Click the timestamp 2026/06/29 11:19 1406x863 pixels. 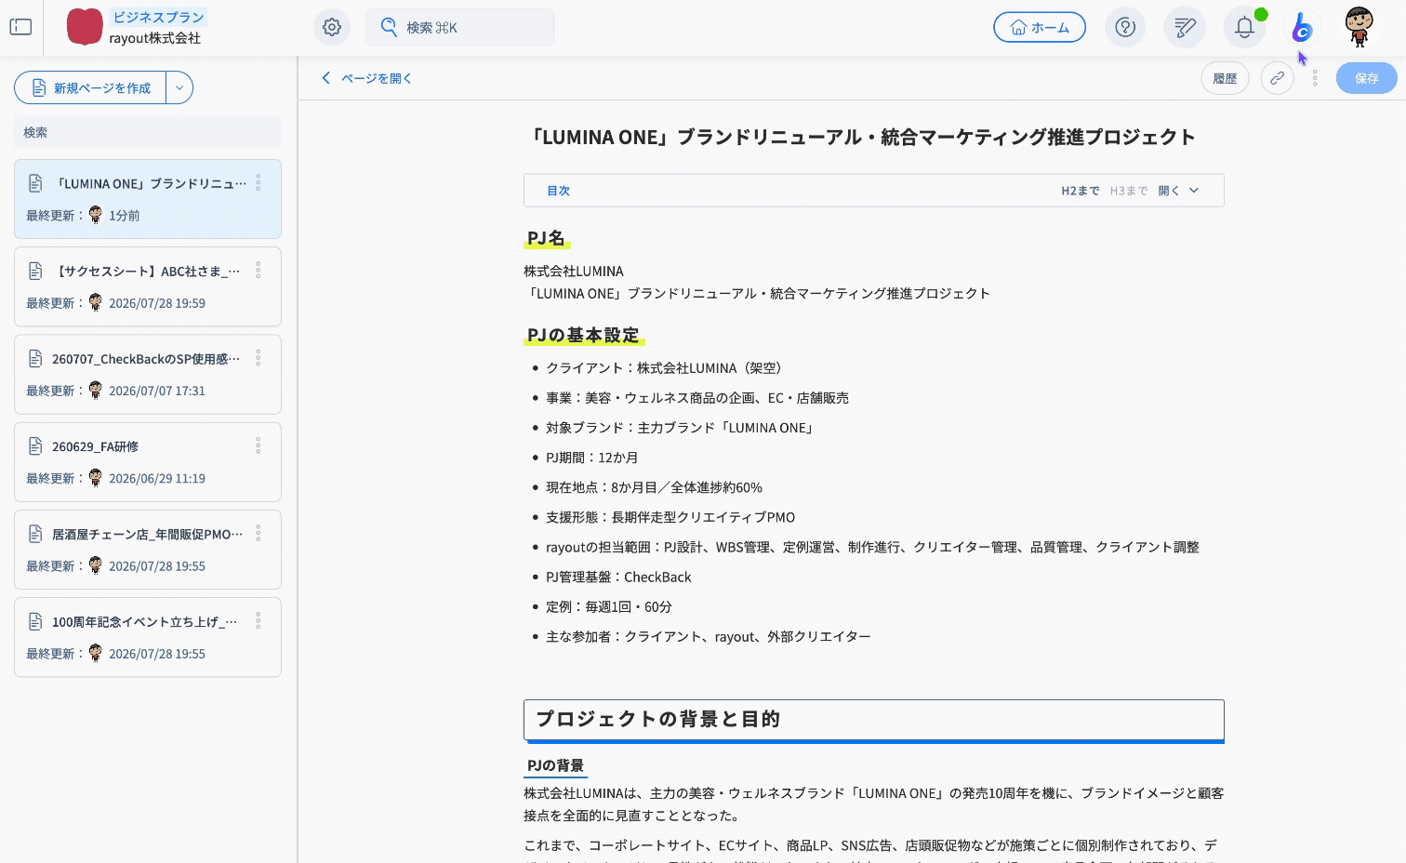coord(157,478)
